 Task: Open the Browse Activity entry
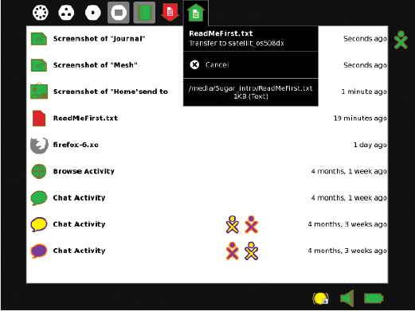(84, 171)
